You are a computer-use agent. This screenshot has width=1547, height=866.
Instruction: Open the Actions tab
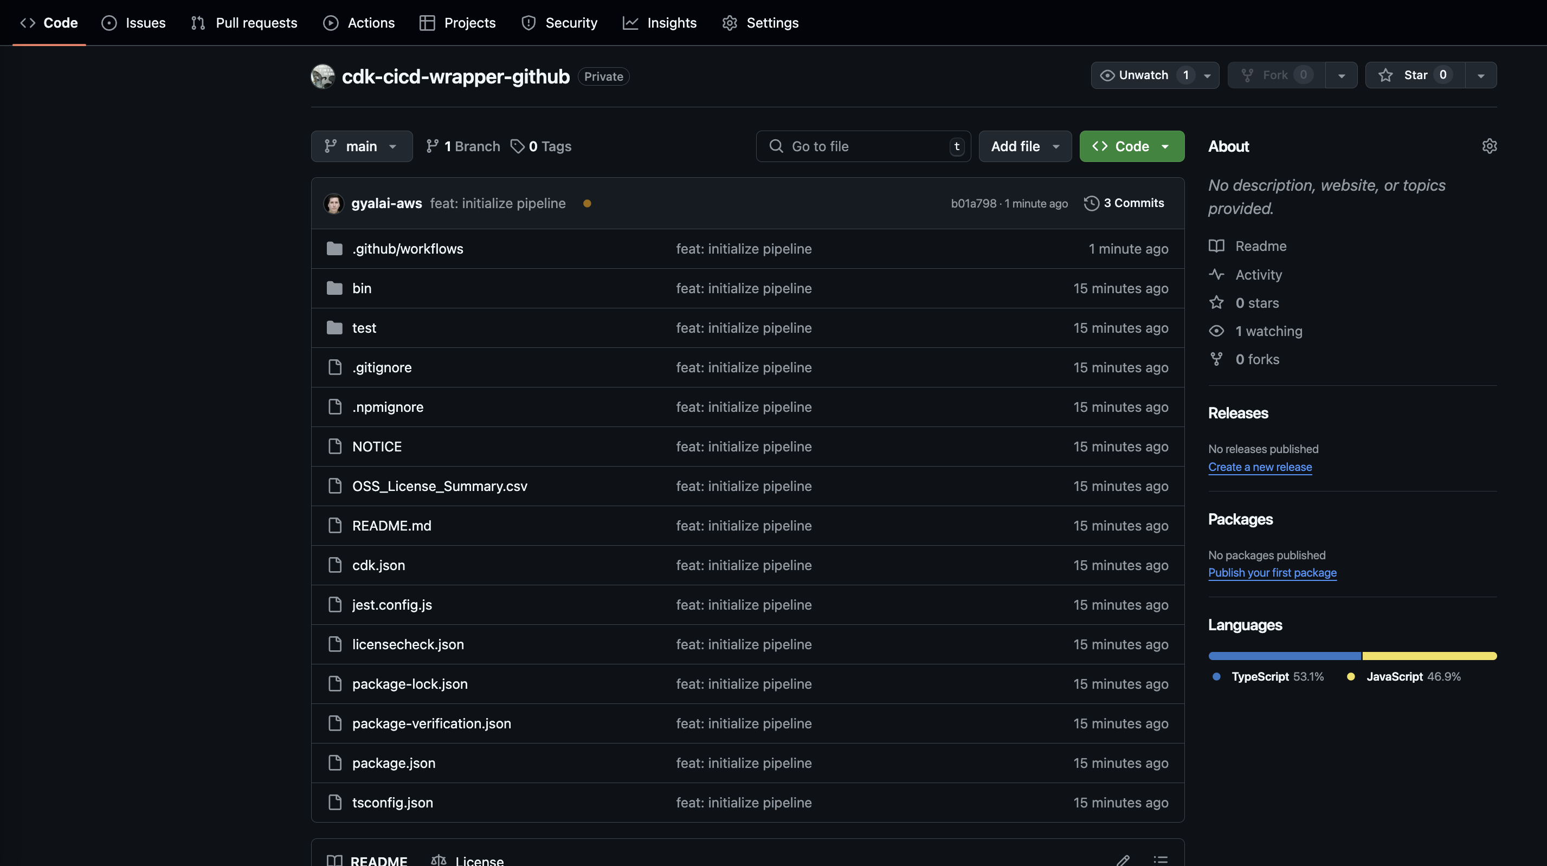[x=358, y=23]
